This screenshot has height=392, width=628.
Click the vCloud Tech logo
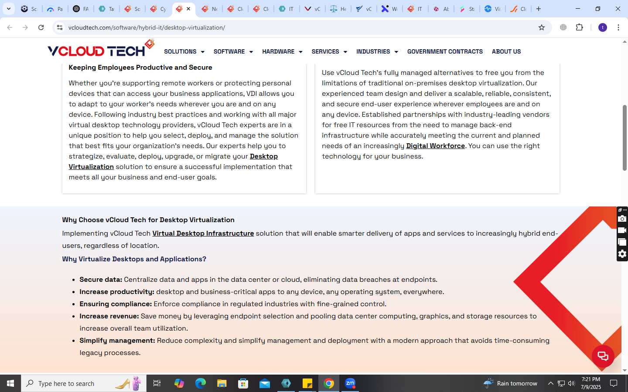[101, 49]
